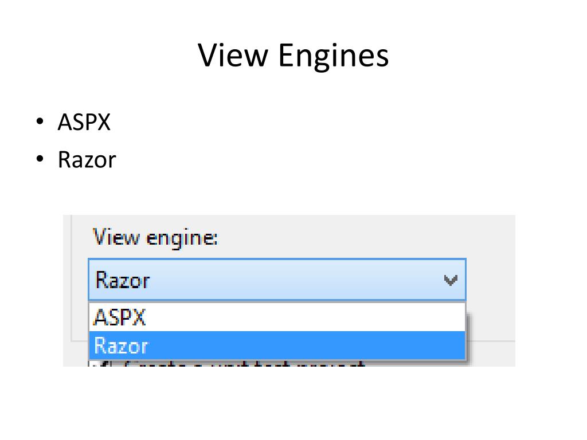The height and width of the screenshot is (440, 587).
Task: Choose the highlighted Razor list option
Action: [277, 345]
